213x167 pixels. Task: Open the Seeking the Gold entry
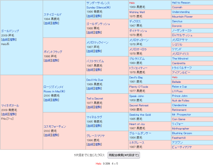[140, 115]
